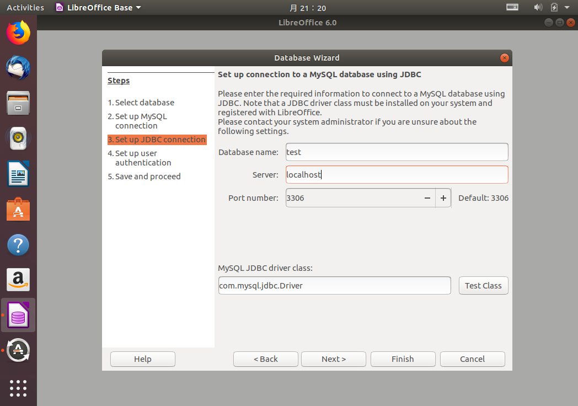Open Amazon launcher in the dock
Image resolution: width=578 pixels, height=406 pixels.
pos(18,280)
